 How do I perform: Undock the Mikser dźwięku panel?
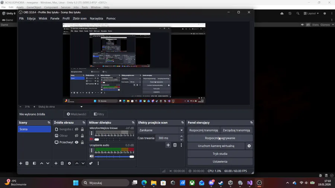[133, 123]
